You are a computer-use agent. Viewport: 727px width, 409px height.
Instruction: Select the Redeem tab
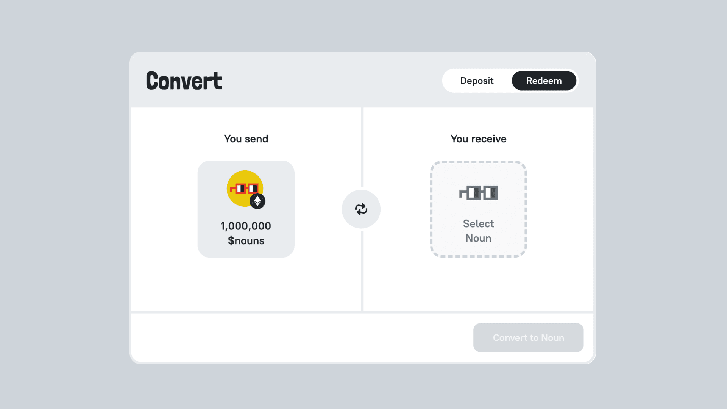(x=544, y=81)
